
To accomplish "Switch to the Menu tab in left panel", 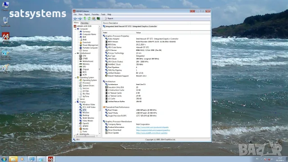I will pyautogui.click(x=76, y=23).
